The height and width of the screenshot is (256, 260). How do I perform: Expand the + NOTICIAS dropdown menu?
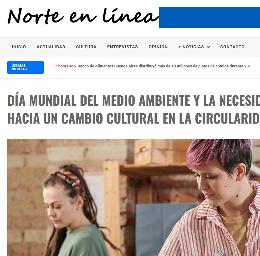point(194,47)
